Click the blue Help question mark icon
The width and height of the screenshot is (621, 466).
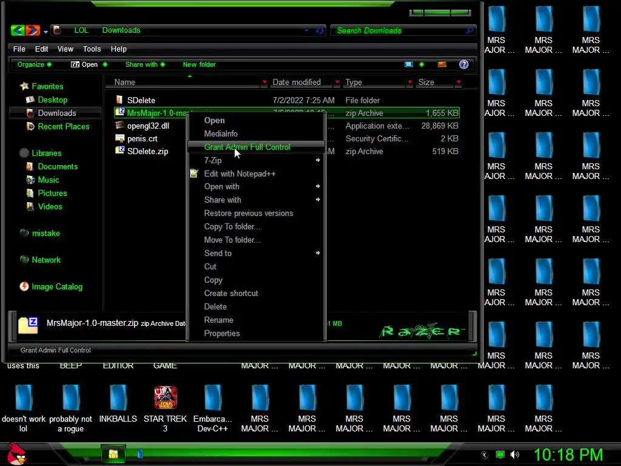point(464,64)
